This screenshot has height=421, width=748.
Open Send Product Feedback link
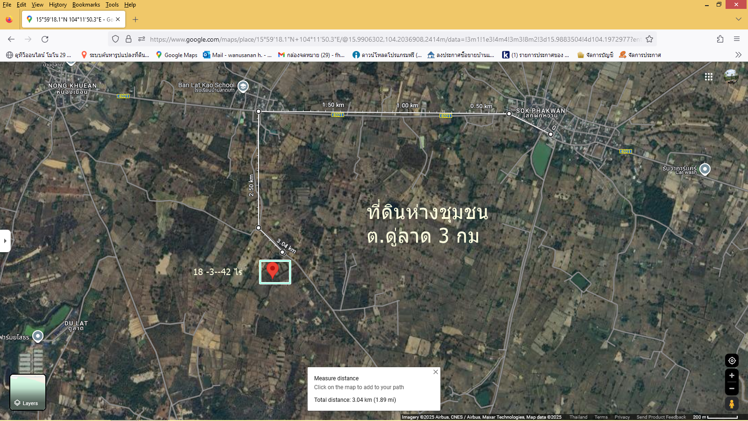tap(661, 417)
